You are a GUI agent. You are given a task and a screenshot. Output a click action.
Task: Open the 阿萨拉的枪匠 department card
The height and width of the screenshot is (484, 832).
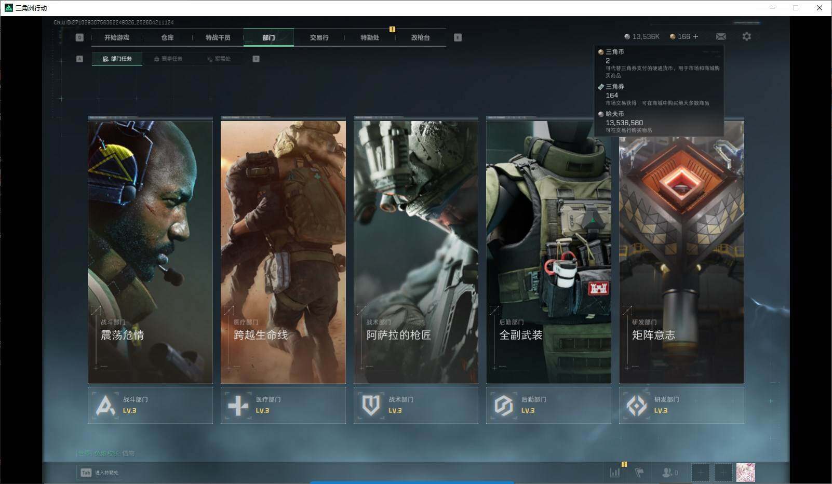point(415,252)
